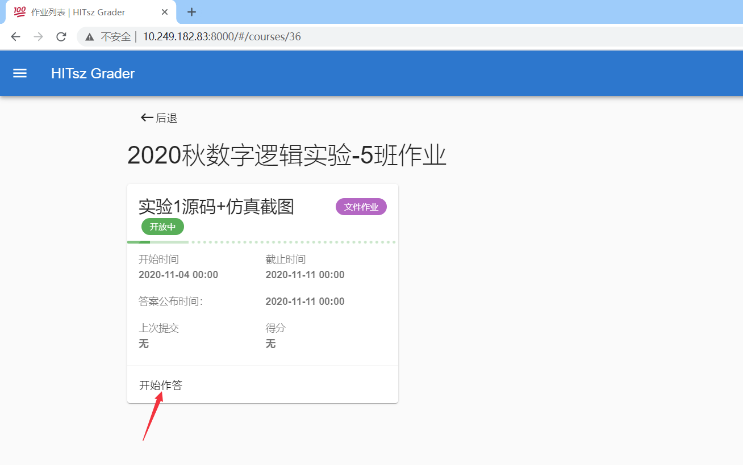The width and height of the screenshot is (743, 465).
Task: Click the 截止时间 deadline date value
Action: [305, 275]
